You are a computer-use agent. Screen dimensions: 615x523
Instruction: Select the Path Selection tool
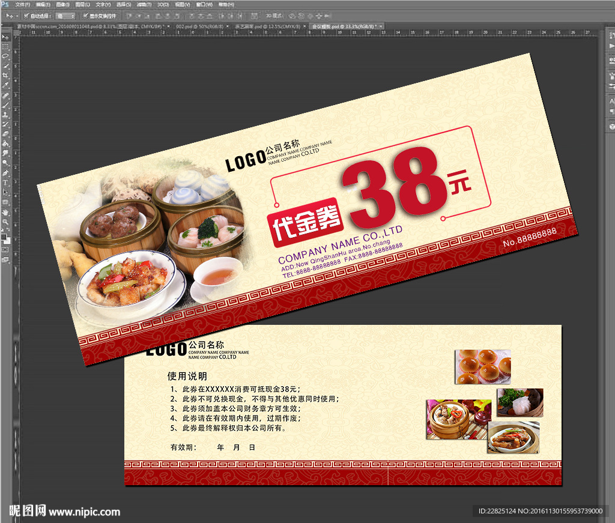pyautogui.click(x=5, y=192)
